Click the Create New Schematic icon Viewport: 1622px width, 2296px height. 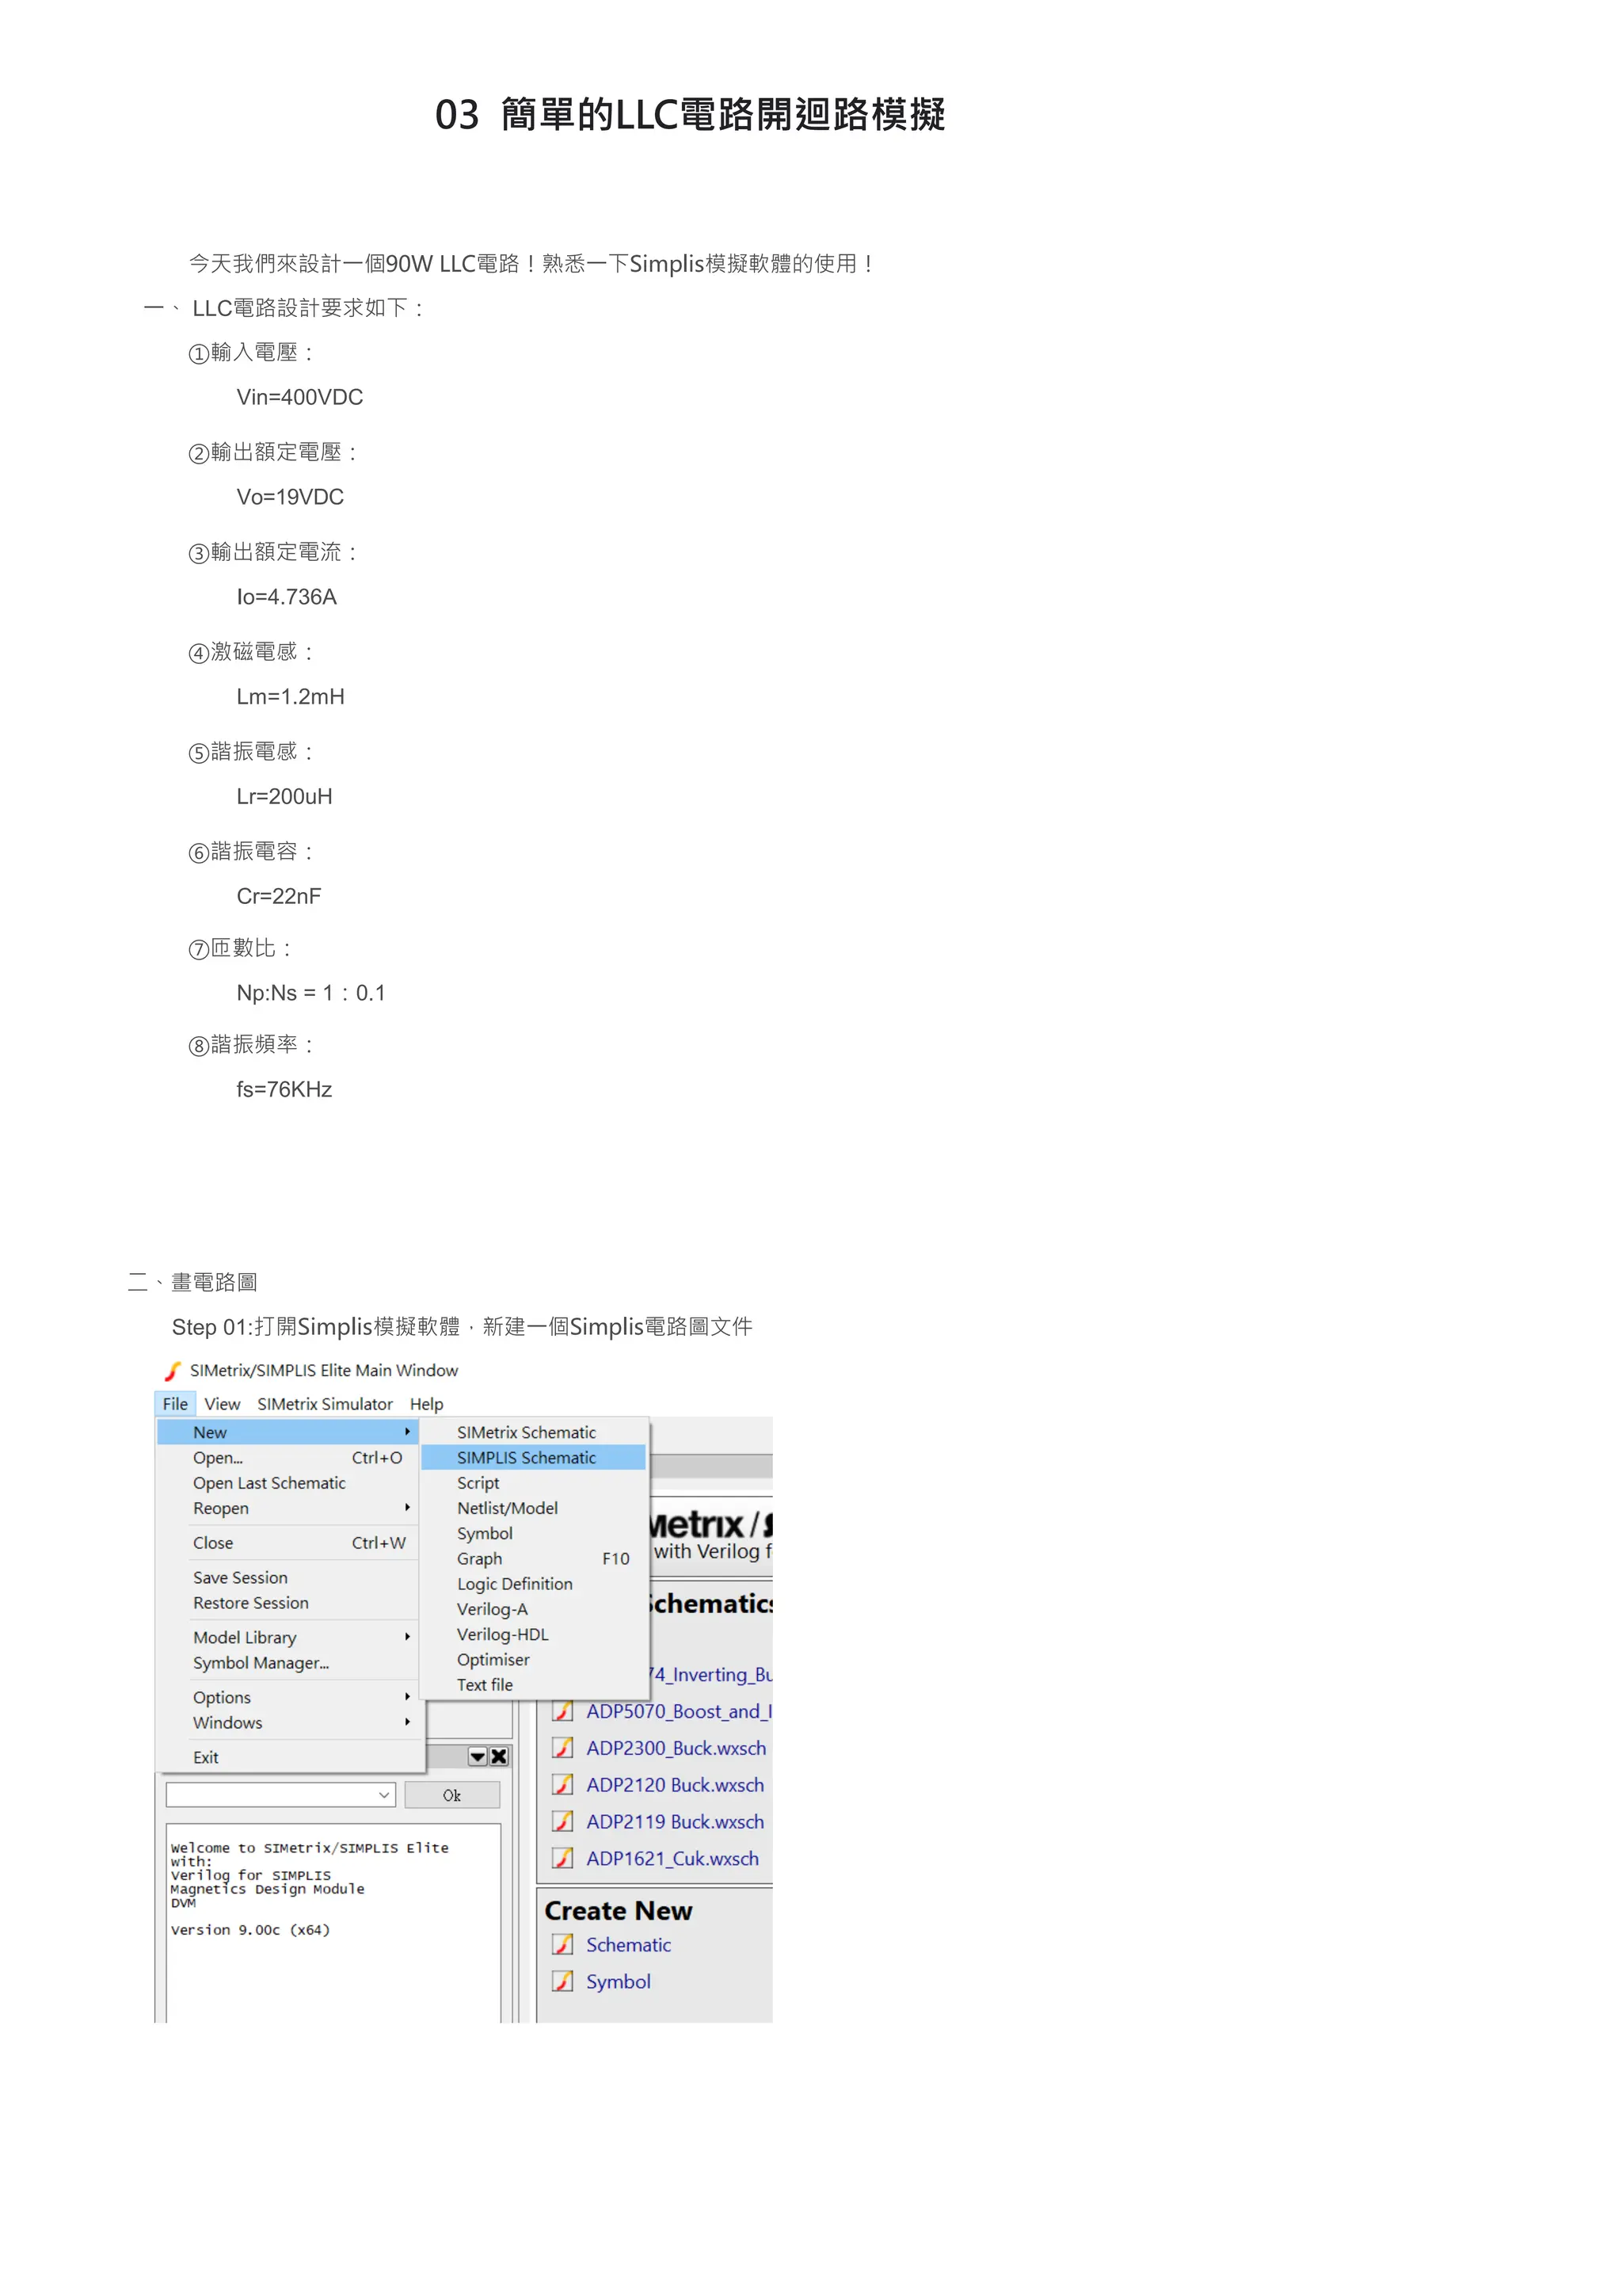click(x=562, y=1944)
